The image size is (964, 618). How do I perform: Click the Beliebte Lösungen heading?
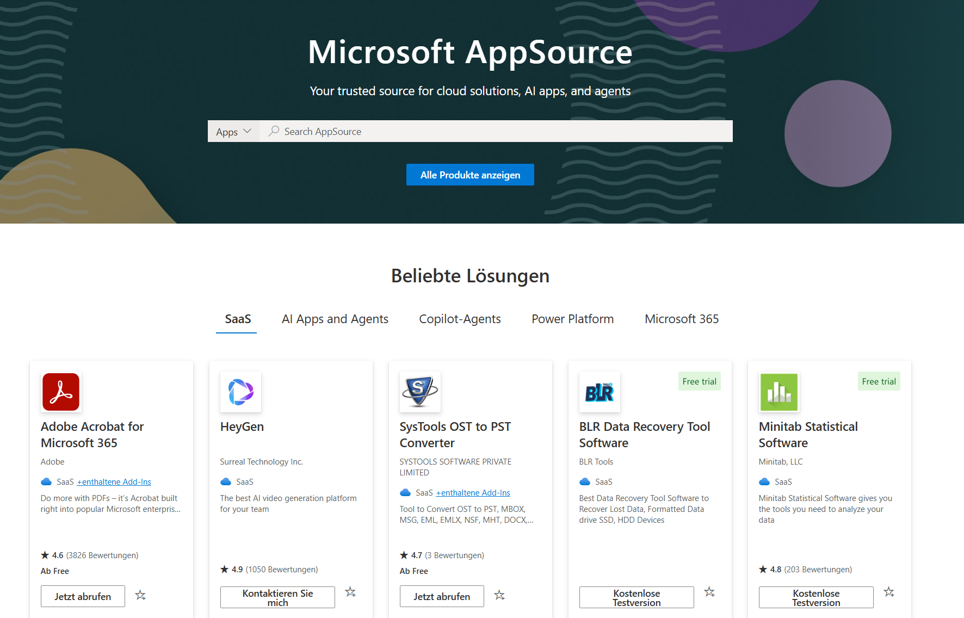[x=470, y=276]
